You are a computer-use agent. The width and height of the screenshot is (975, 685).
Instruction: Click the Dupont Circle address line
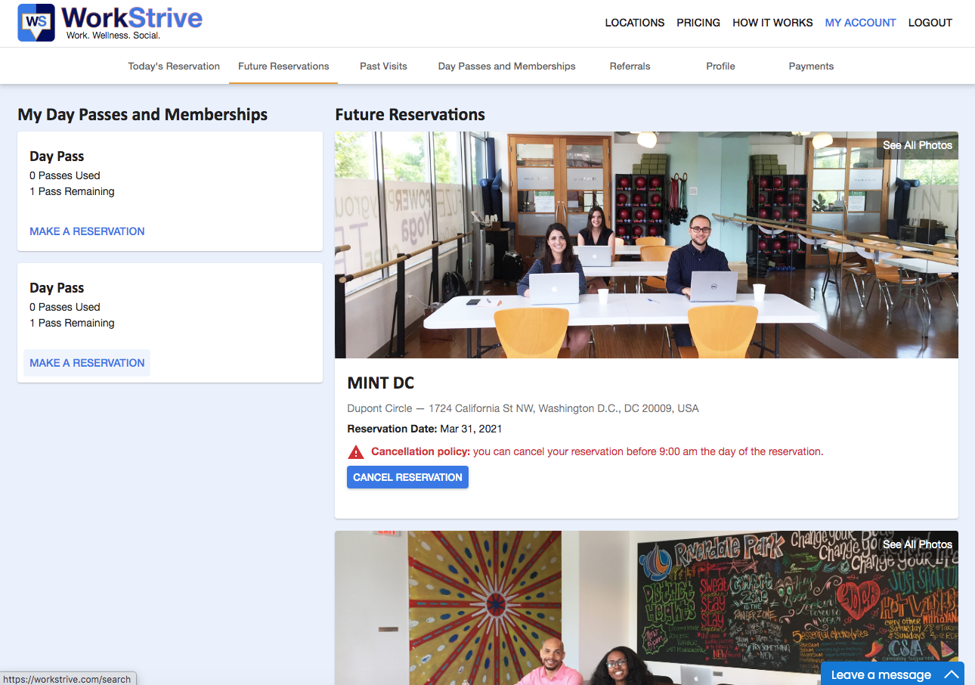pos(523,408)
